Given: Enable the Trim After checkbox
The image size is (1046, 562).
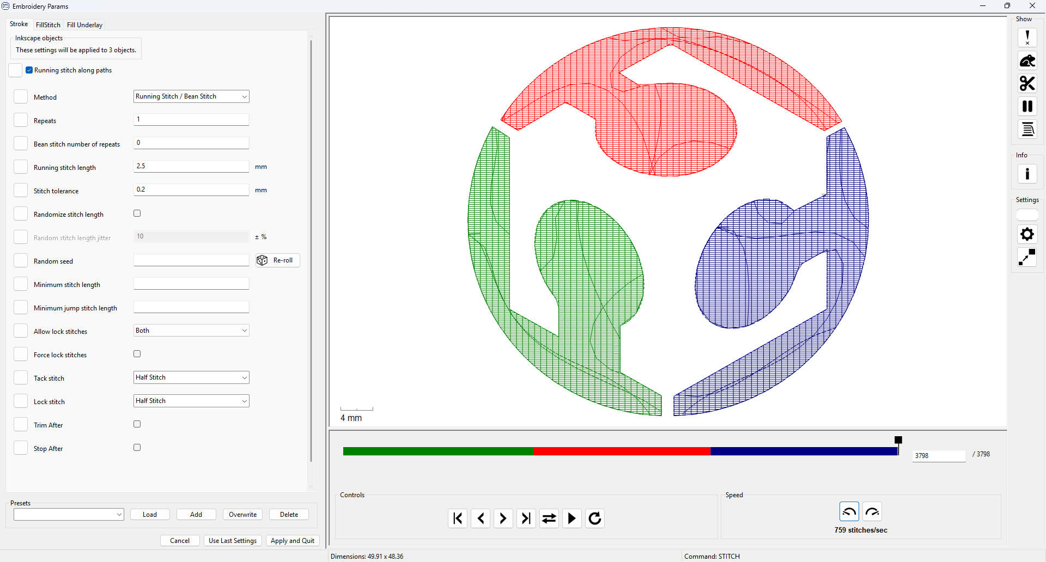Looking at the screenshot, I should coord(137,424).
